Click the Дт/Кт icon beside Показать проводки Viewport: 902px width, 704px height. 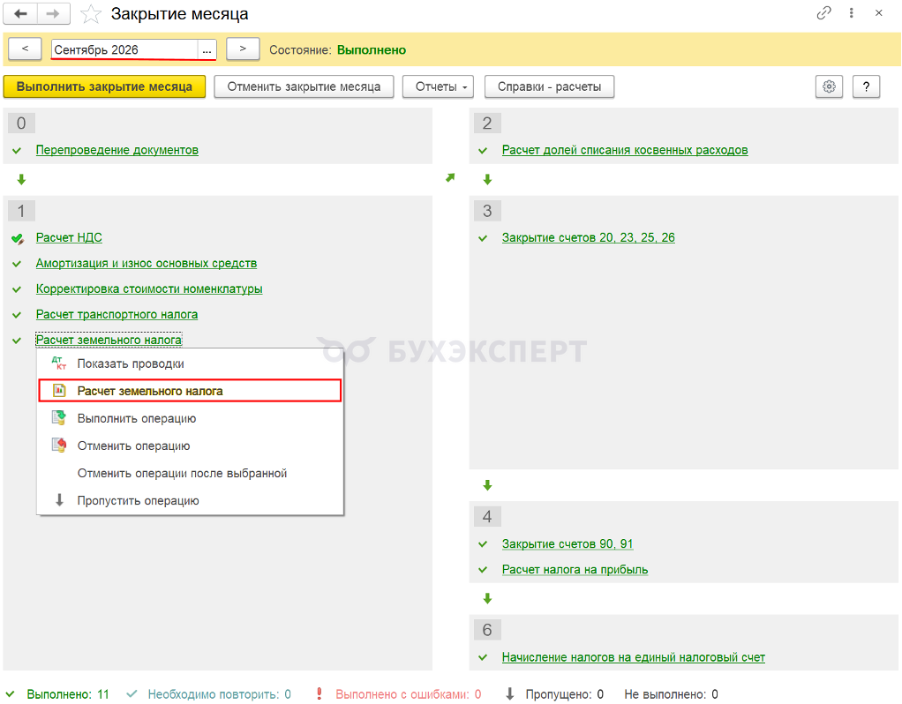58,363
